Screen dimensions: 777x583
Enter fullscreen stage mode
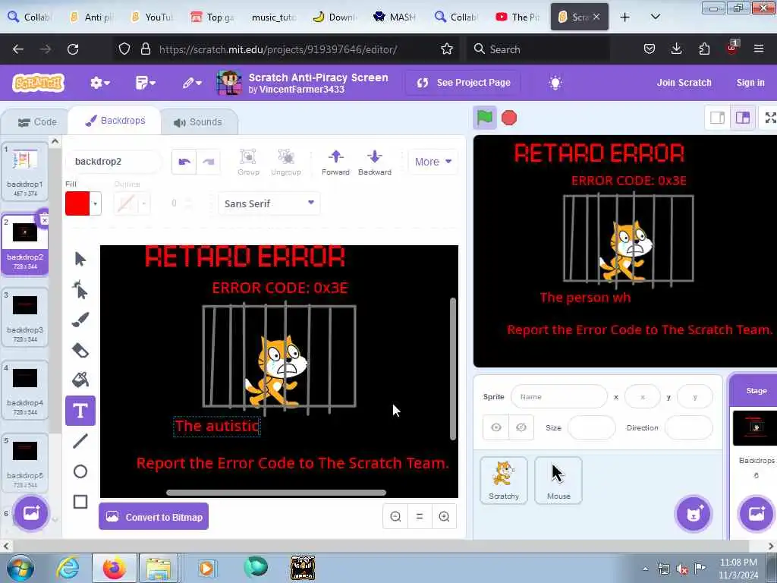(x=769, y=118)
